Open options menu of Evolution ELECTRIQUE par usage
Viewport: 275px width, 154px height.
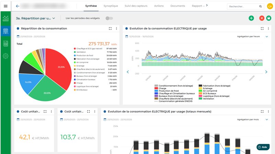pos(268,29)
